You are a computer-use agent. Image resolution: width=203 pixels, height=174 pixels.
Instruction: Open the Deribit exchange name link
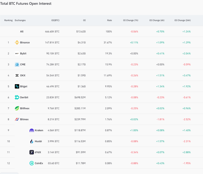pyautogui.click(x=24, y=97)
